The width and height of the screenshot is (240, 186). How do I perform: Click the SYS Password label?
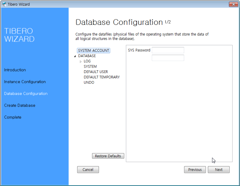click(139, 50)
